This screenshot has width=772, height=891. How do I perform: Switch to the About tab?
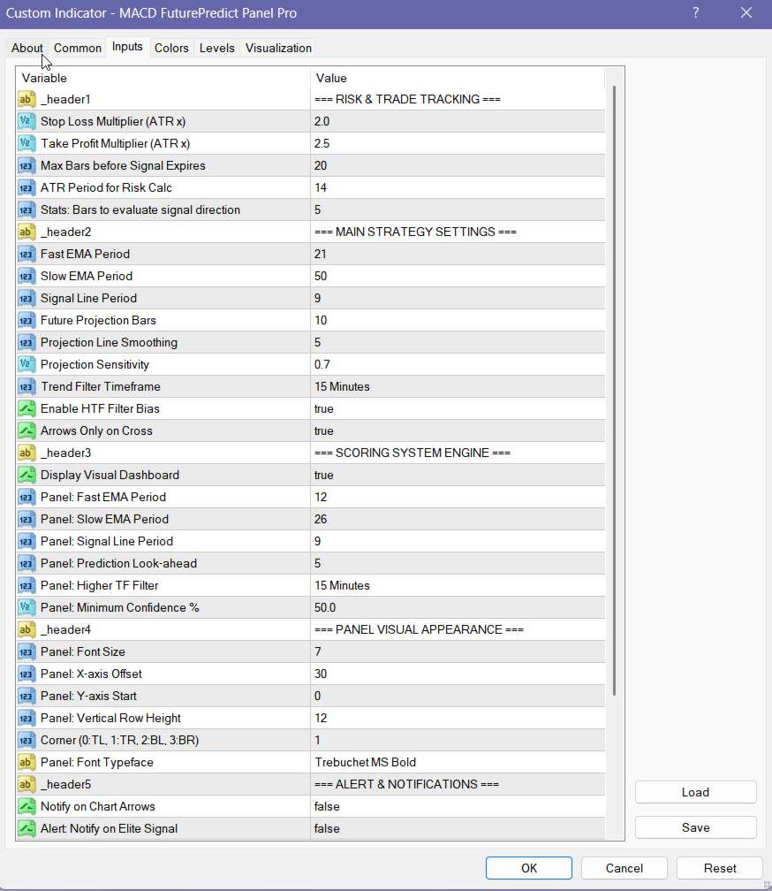(x=27, y=49)
